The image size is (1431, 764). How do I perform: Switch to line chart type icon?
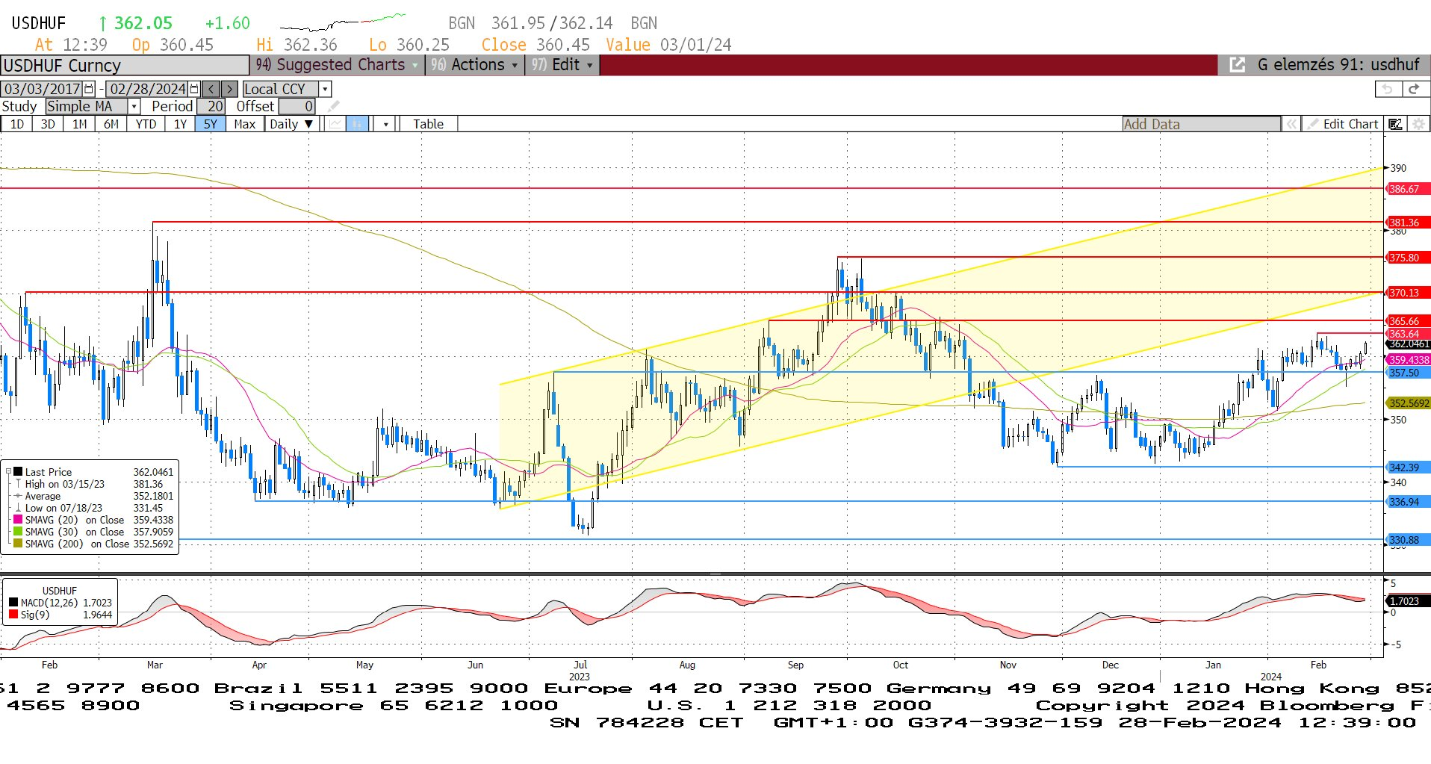[x=335, y=124]
